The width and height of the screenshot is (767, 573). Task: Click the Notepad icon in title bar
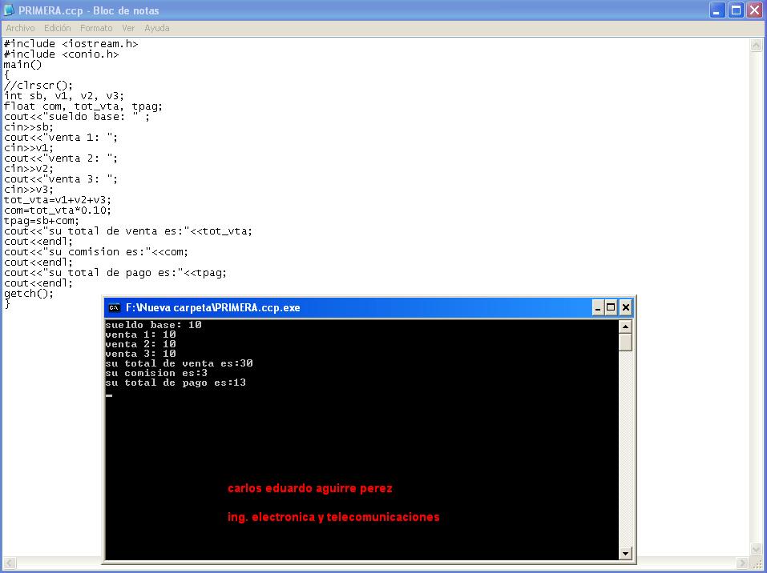click(9, 10)
